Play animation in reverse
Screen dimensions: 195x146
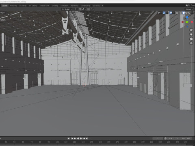(78, 138)
